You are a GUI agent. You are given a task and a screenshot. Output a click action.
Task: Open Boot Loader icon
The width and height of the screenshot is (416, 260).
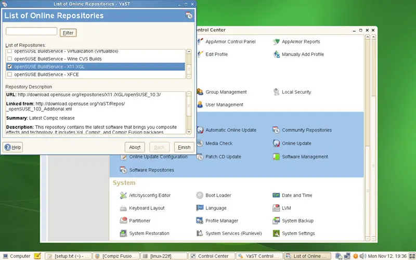pyautogui.click(x=200, y=196)
